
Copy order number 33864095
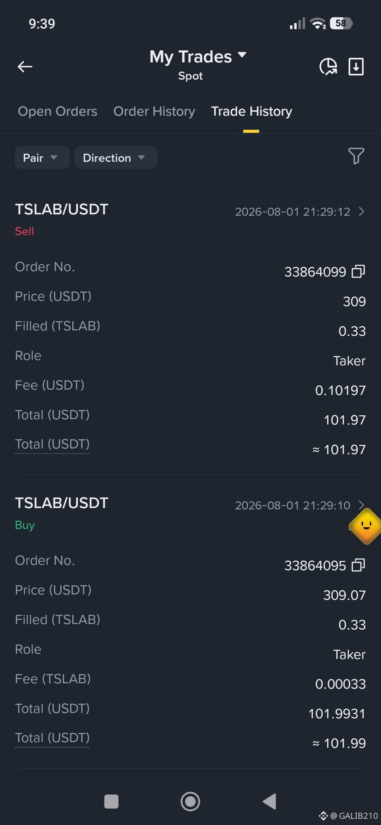click(x=358, y=565)
